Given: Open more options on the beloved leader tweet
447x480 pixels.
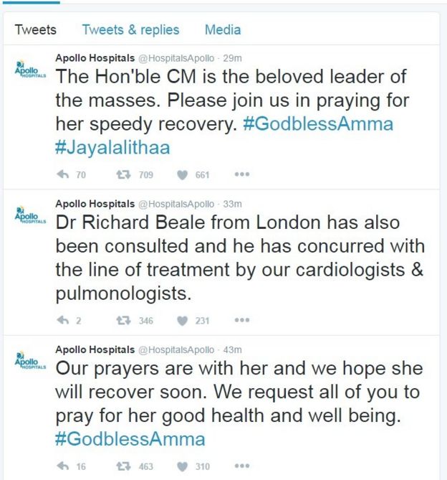Looking at the screenshot, I should tap(241, 174).
